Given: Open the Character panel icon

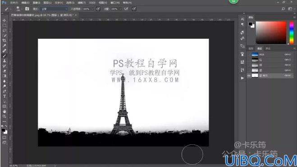Looking at the screenshot, I should click(x=242, y=19).
